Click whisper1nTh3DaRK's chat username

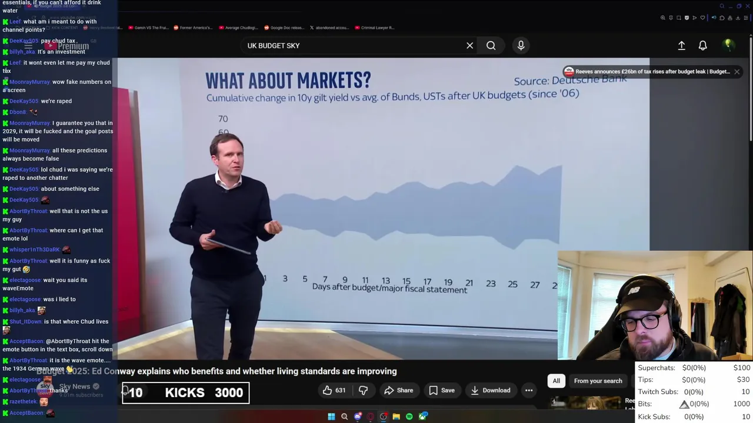tap(35, 250)
